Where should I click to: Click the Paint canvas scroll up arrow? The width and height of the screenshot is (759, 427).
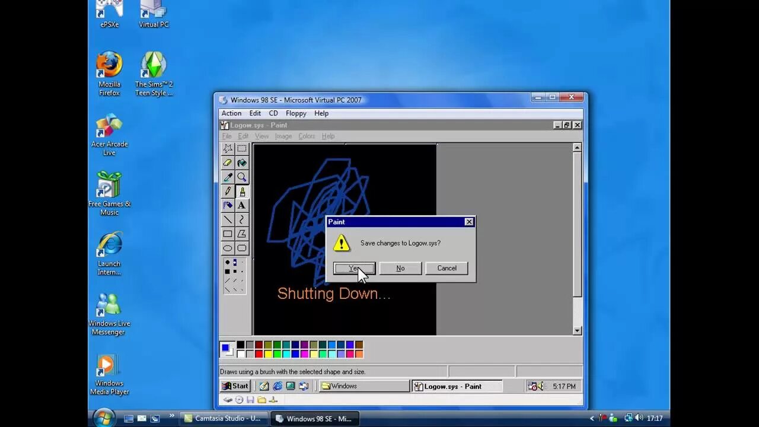[577, 147]
